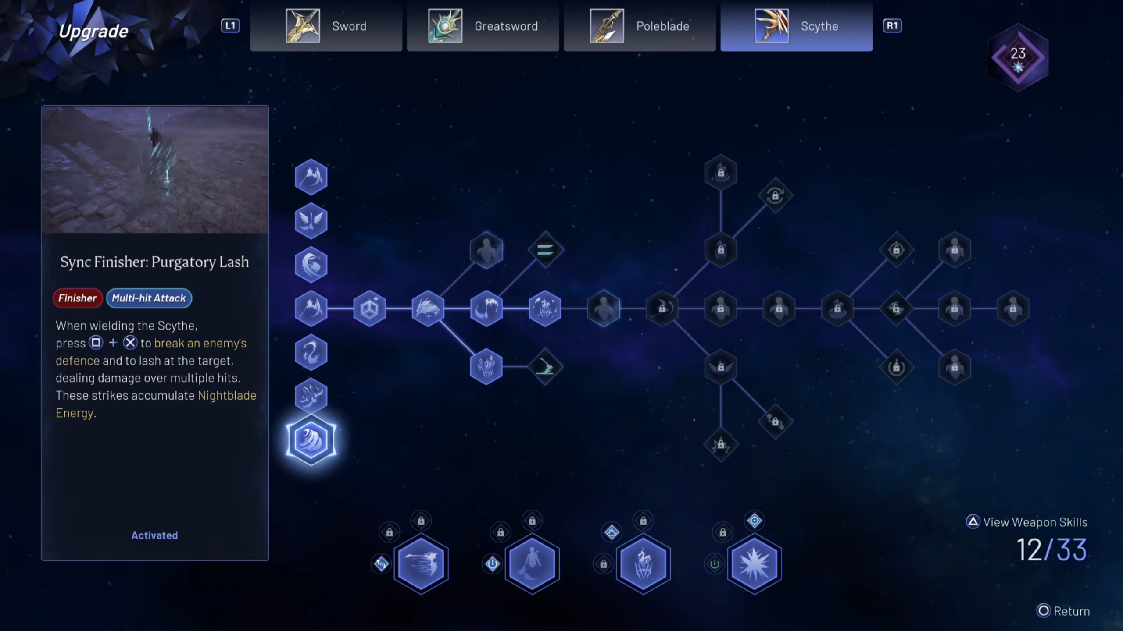The height and width of the screenshot is (631, 1123).
Task: Select the locked spiky-crown diamond at tree bottom
Action: [721, 445]
